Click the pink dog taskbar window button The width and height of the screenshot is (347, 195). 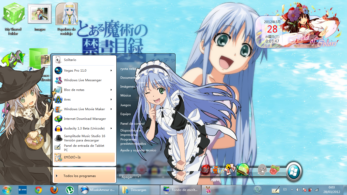click(222, 190)
